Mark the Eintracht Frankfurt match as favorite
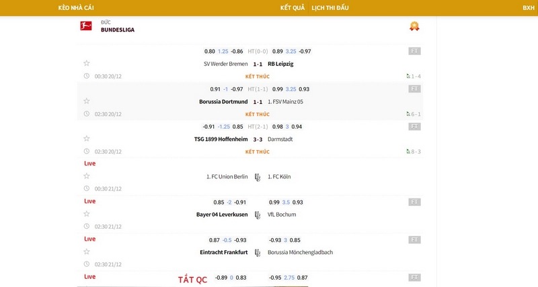538x287 pixels. 86,252
